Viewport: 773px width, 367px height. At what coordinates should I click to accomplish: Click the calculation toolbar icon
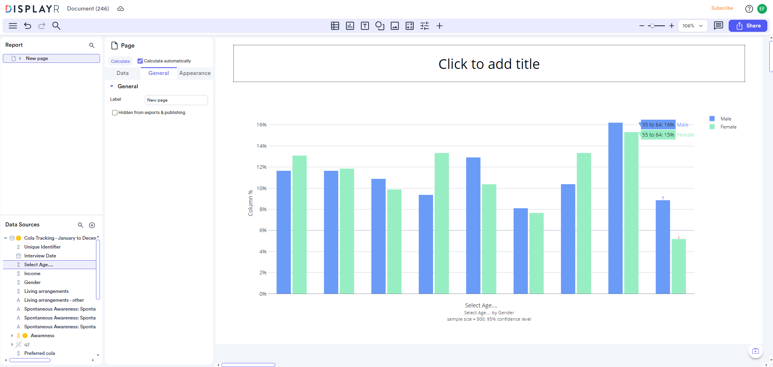409,26
